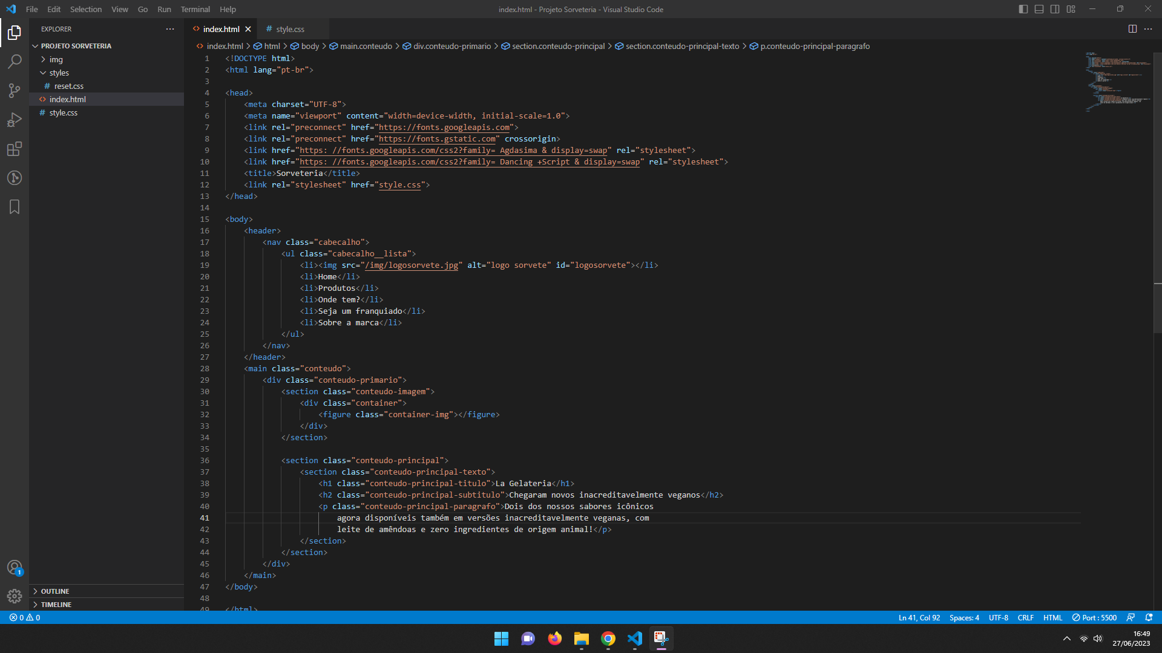Click the split editor right icon
Image resolution: width=1162 pixels, height=653 pixels.
tap(1132, 29)
